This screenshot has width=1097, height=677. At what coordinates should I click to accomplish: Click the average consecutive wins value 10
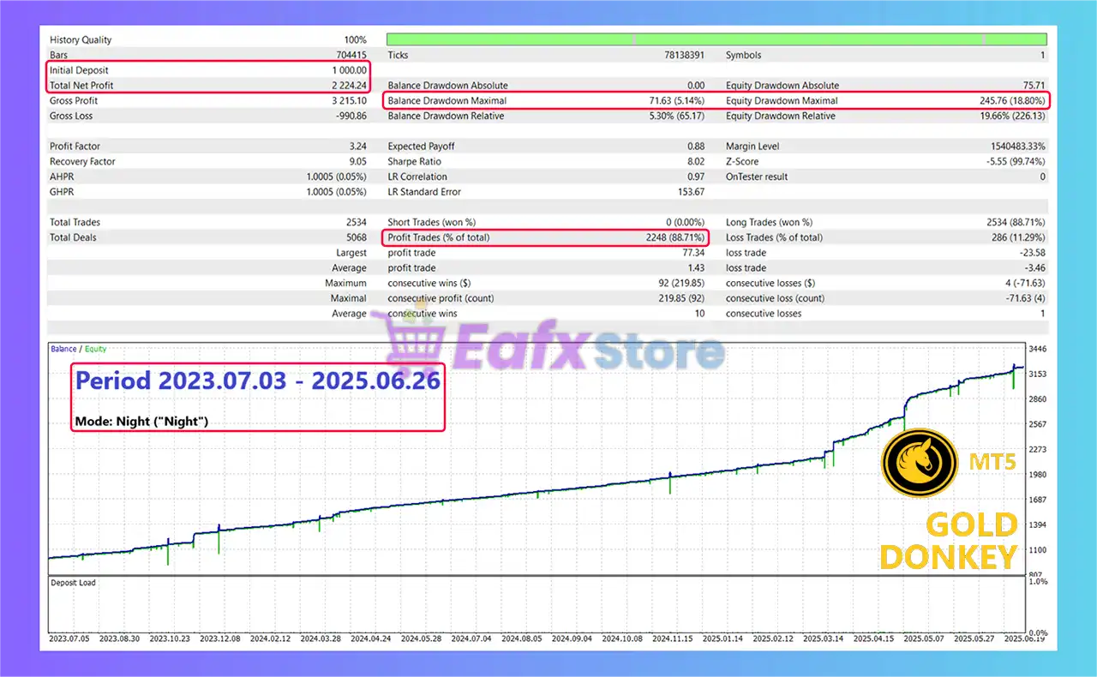coord(700,314)
